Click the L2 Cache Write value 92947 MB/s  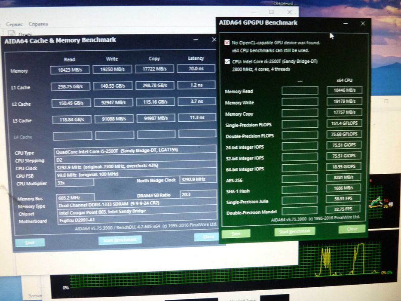(x=113, y=102)
